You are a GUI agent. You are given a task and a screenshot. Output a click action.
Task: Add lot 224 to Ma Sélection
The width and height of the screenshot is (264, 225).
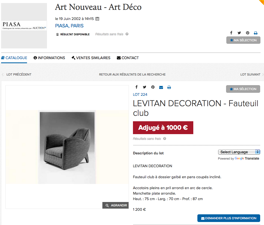[243, 89]
